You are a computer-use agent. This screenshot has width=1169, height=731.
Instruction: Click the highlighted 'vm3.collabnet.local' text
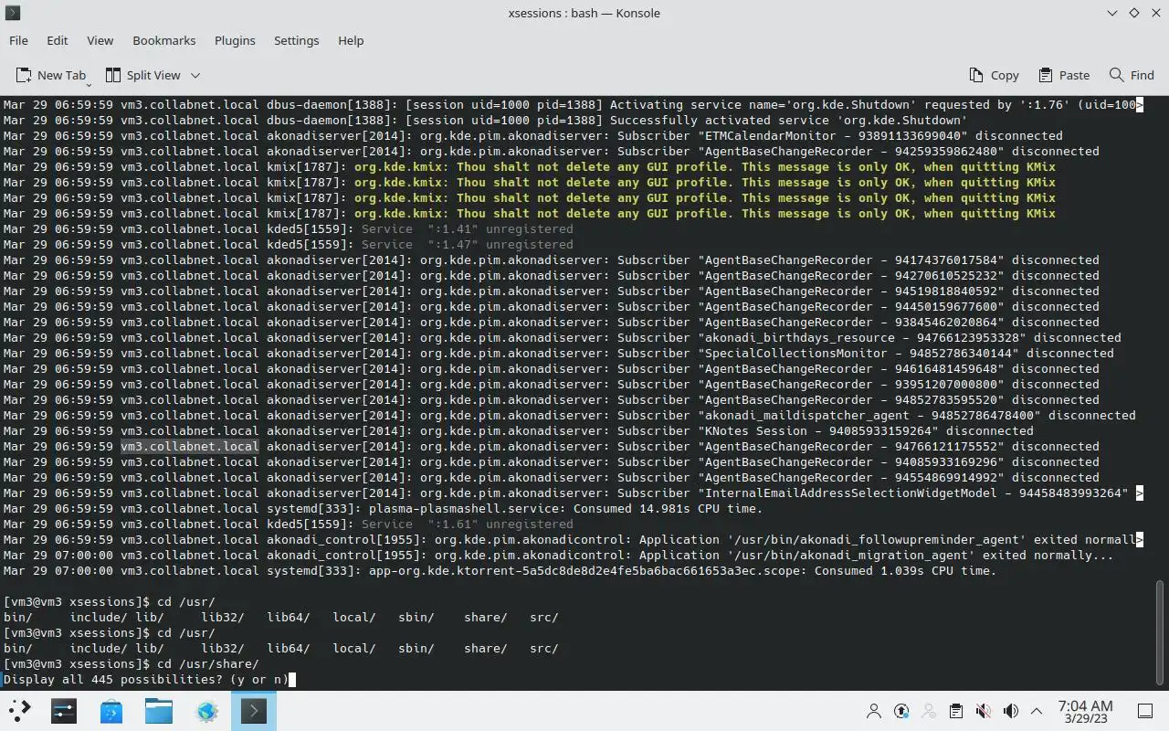pyautogui.click(x=190, y=447)
